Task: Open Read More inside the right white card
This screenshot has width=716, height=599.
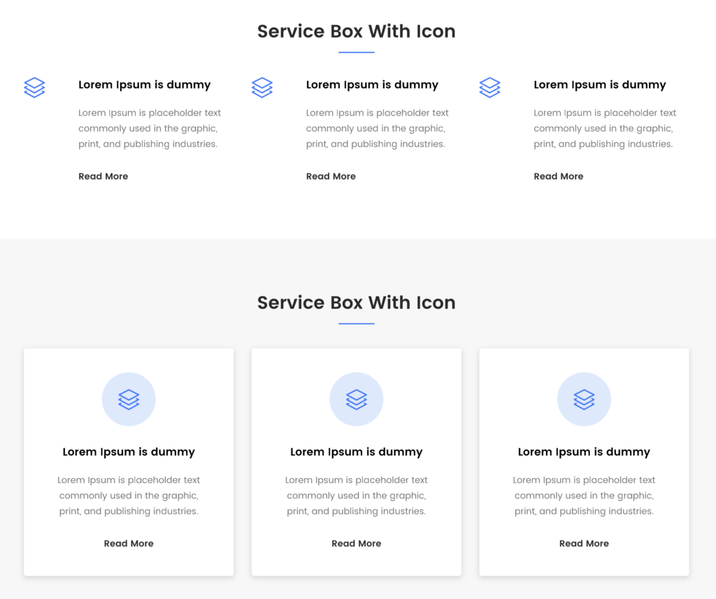Action: 584,543
